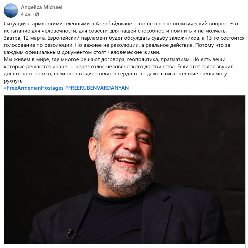
Task: Open the post via "4 дн." timestamp
Action: point(26,14)
